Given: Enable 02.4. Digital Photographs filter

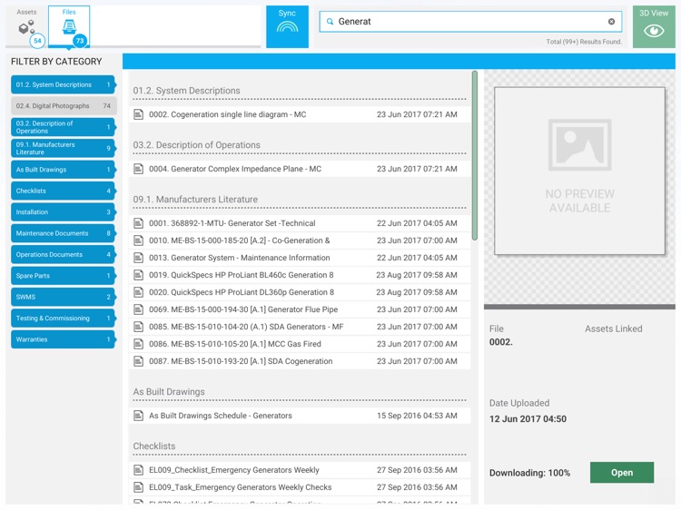Looking at the screenshot, I should point(64,106).
